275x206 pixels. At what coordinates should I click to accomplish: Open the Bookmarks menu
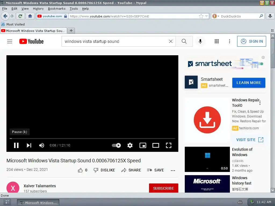click(57, 9)
